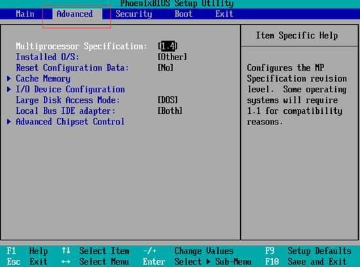This screenshot has width=360, height=267.
Task: Open the Boot menu tab
Action: click(183, 14)
